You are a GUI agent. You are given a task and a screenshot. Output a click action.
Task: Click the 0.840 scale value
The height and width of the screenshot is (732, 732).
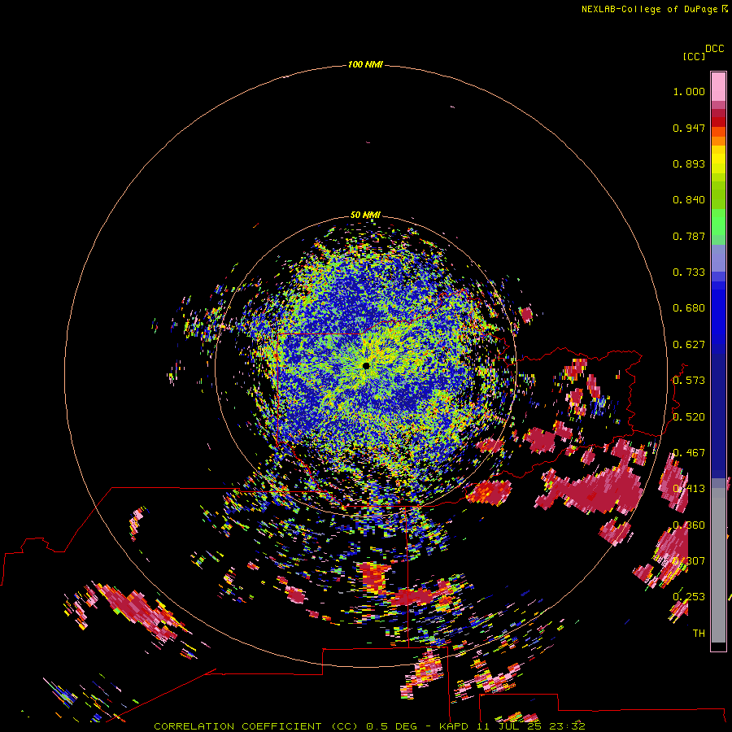pos(689,200)
